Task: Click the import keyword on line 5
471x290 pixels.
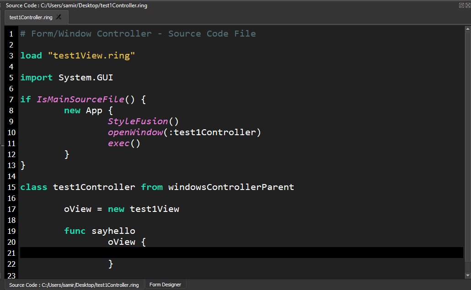Action: click(x=37, y=78)
